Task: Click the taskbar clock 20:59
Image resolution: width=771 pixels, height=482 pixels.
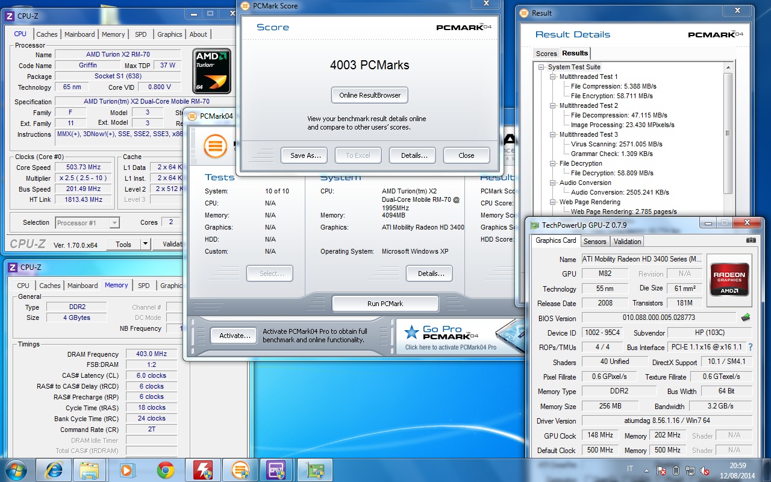Action: click(738, 465)
